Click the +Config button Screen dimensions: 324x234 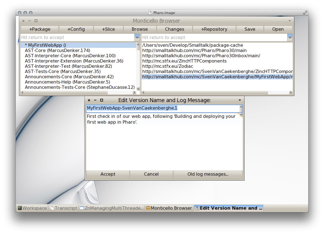point(76,29)
